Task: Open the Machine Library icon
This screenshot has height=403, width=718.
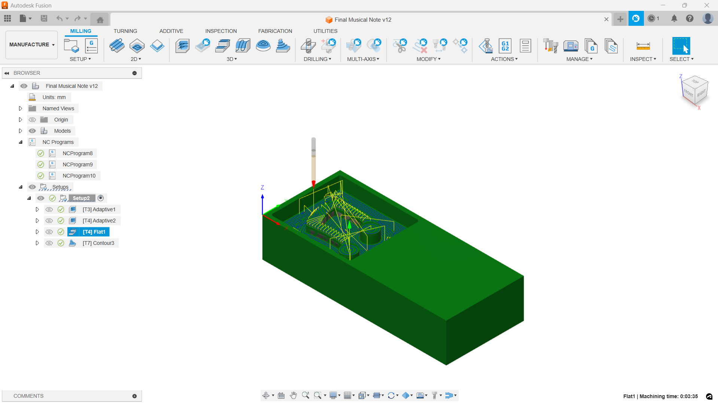Action: pos(571,46)
